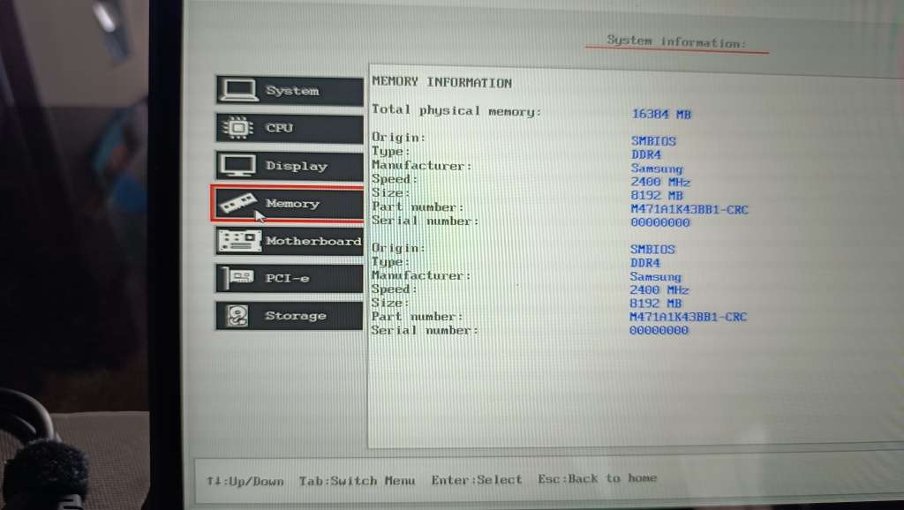Click the MEMORY INFORMATION heading
This screenshot has height=510, width=904.
point(441,83)
